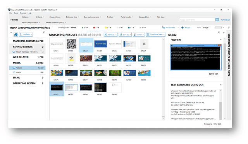The width and height of the screenshot is (248, 144).
Task: Click the categorization goal progress bar
Action: (218, 27)
